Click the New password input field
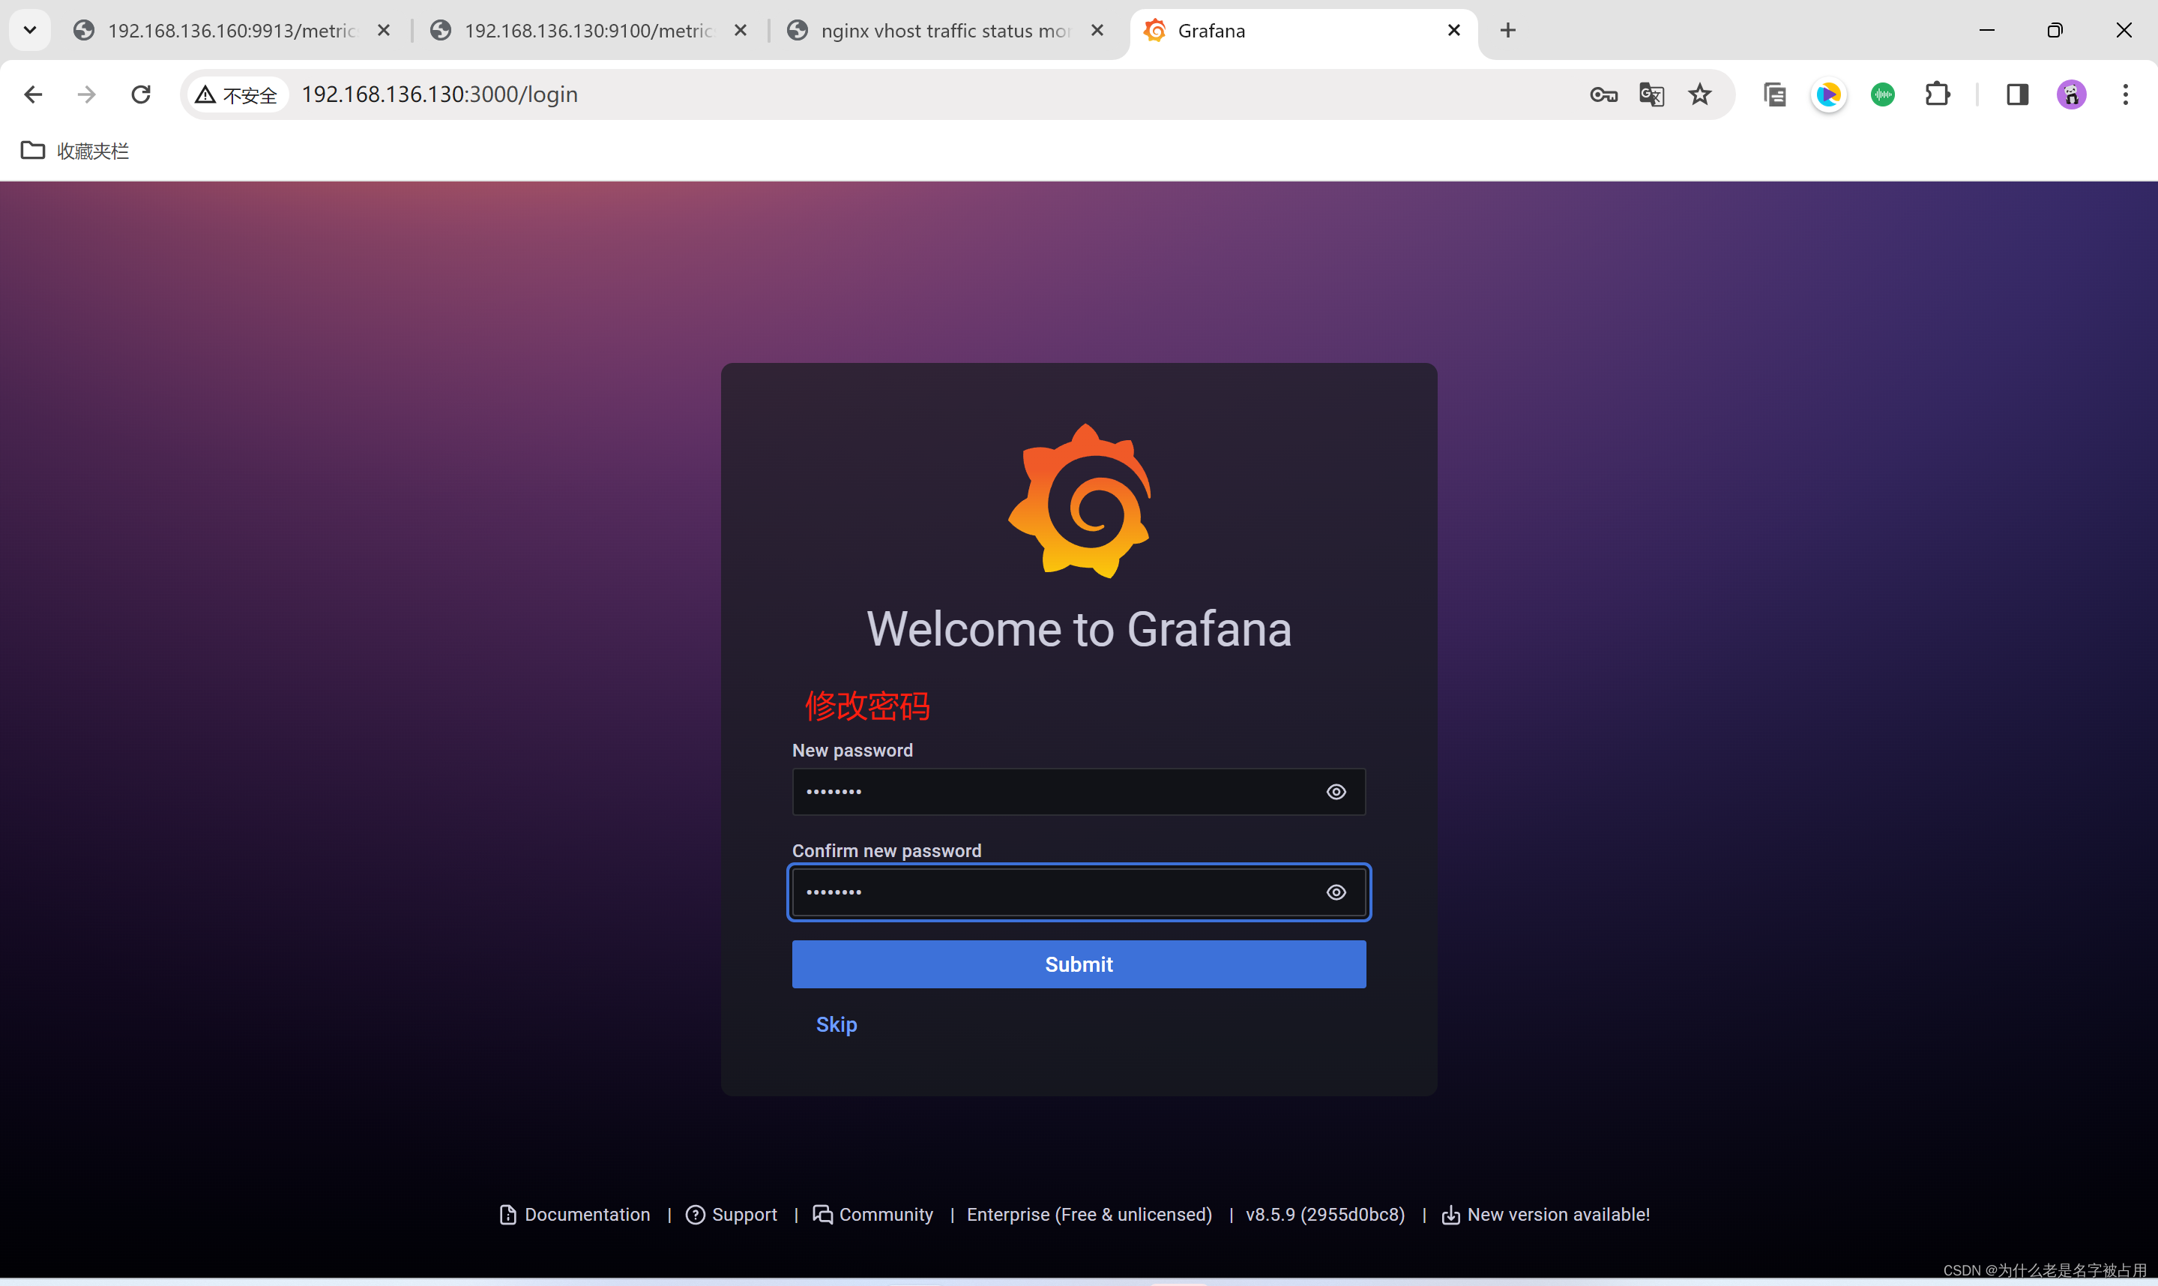 [x=1078, y=792]
